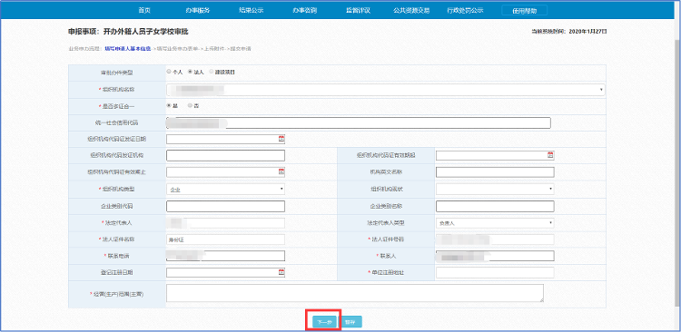Screen dimensions: 681x332
Task: Click the 单位注册地址 input field
Action: click(x=495, y=272)
